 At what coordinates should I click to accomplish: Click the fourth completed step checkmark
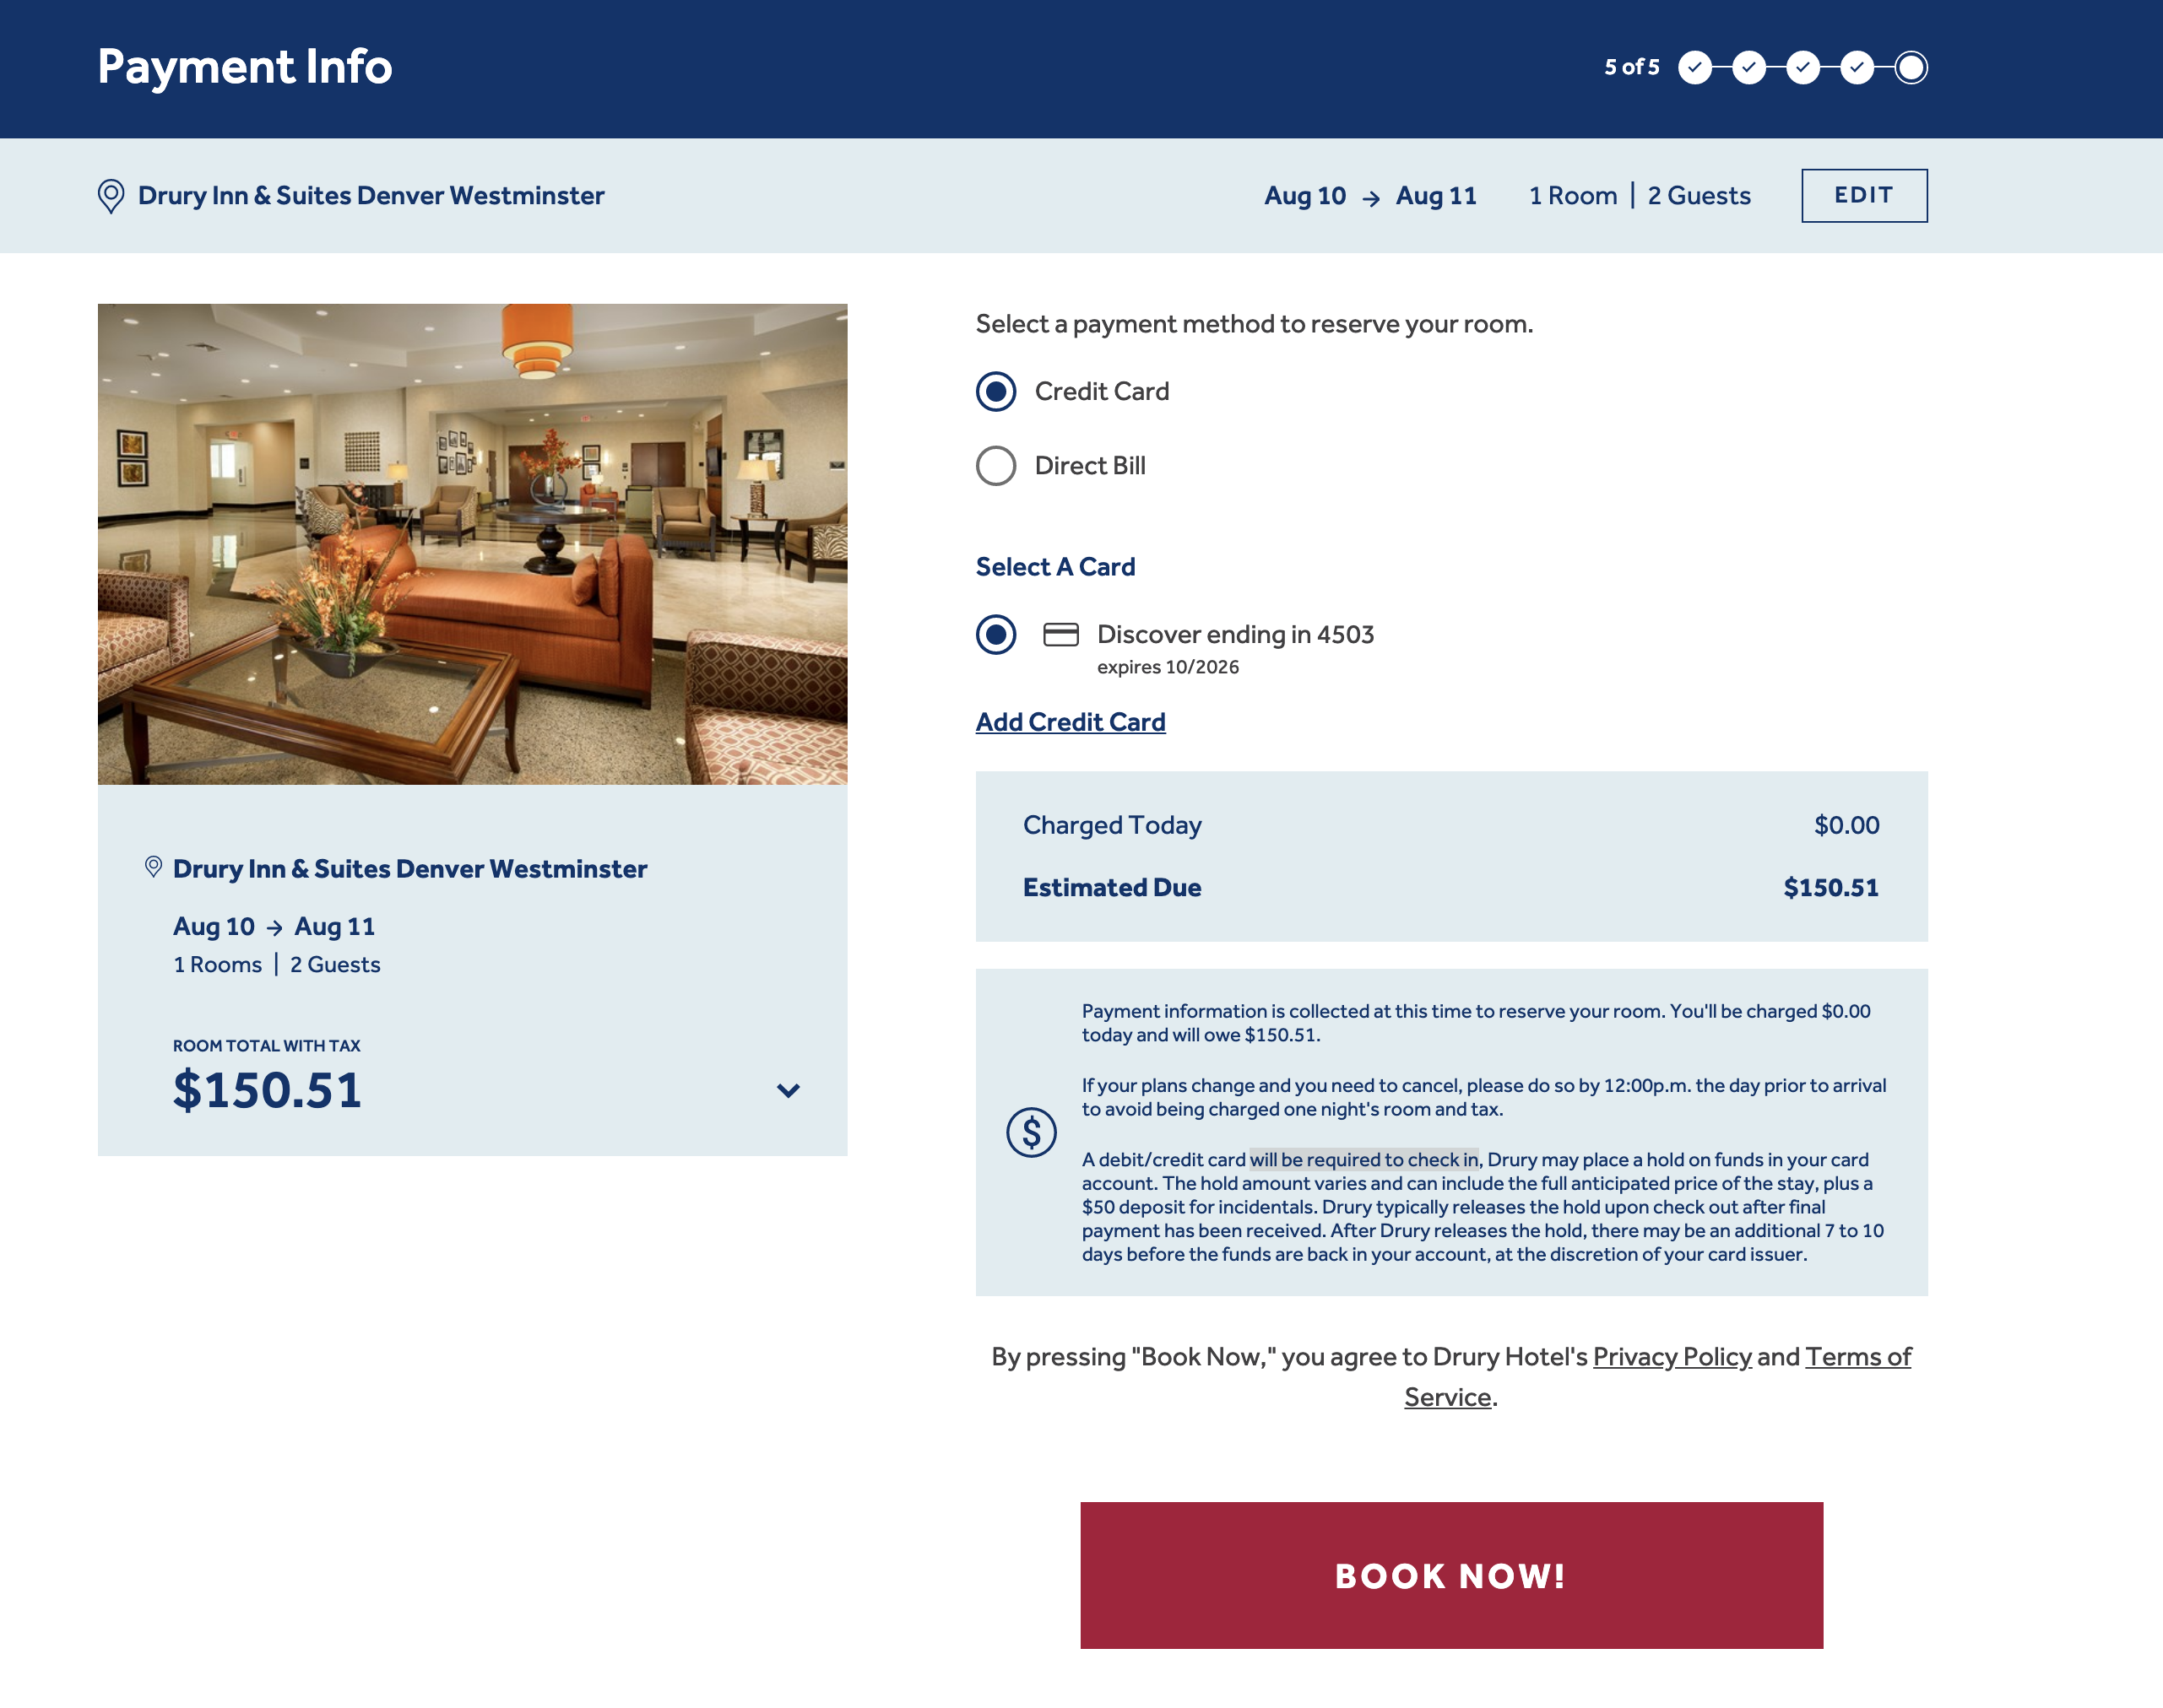1857,68
